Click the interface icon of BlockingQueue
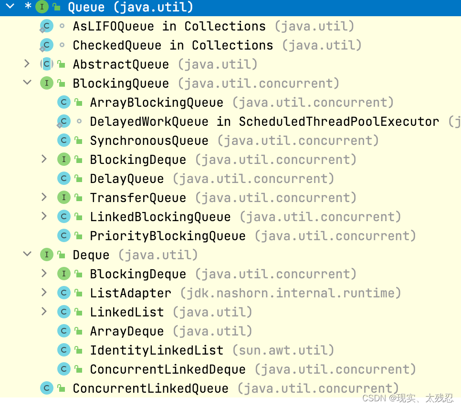Screen dimensions: 461x407 (46, 83)
